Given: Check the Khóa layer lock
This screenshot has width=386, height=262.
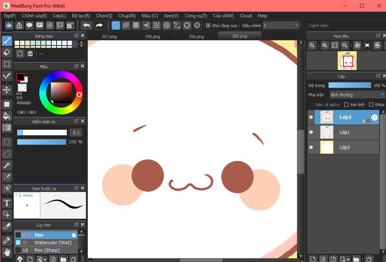Looking at the screenshot, I should [371, 104].
